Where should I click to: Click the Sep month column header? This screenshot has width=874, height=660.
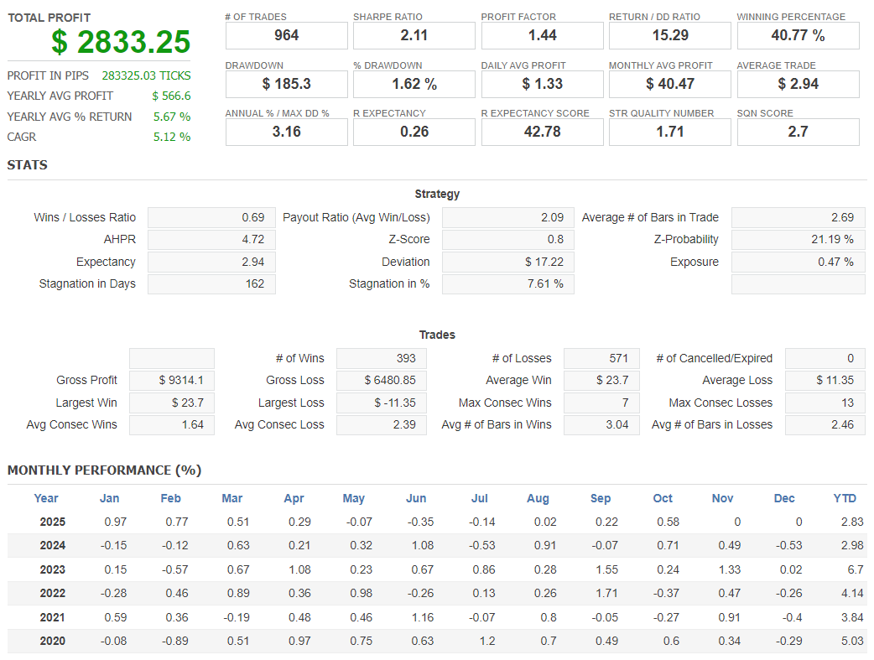click(x=601, y=498)
